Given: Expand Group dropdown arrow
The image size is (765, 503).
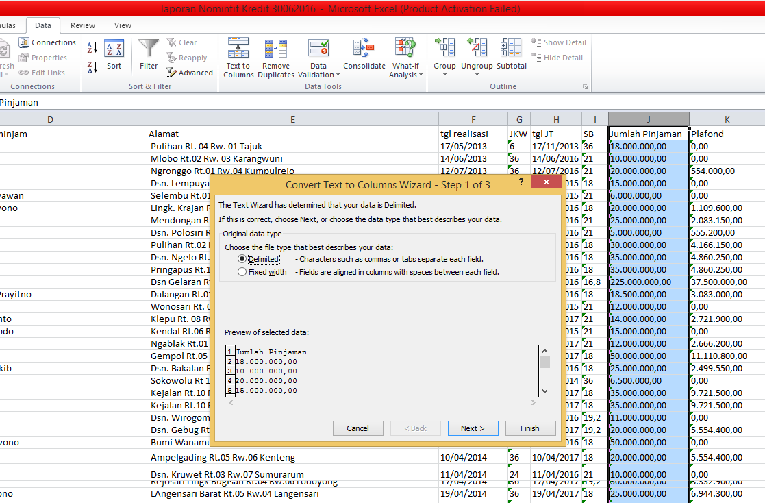Looking at the screenshot, I should point(444,75).
